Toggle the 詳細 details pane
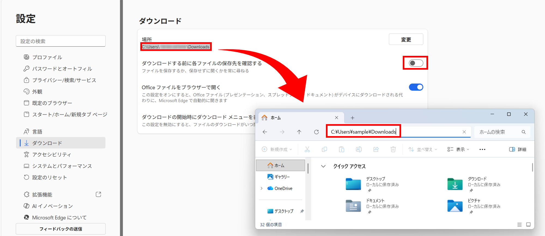Viewport: 545px width, 236px height. point(517,149)
